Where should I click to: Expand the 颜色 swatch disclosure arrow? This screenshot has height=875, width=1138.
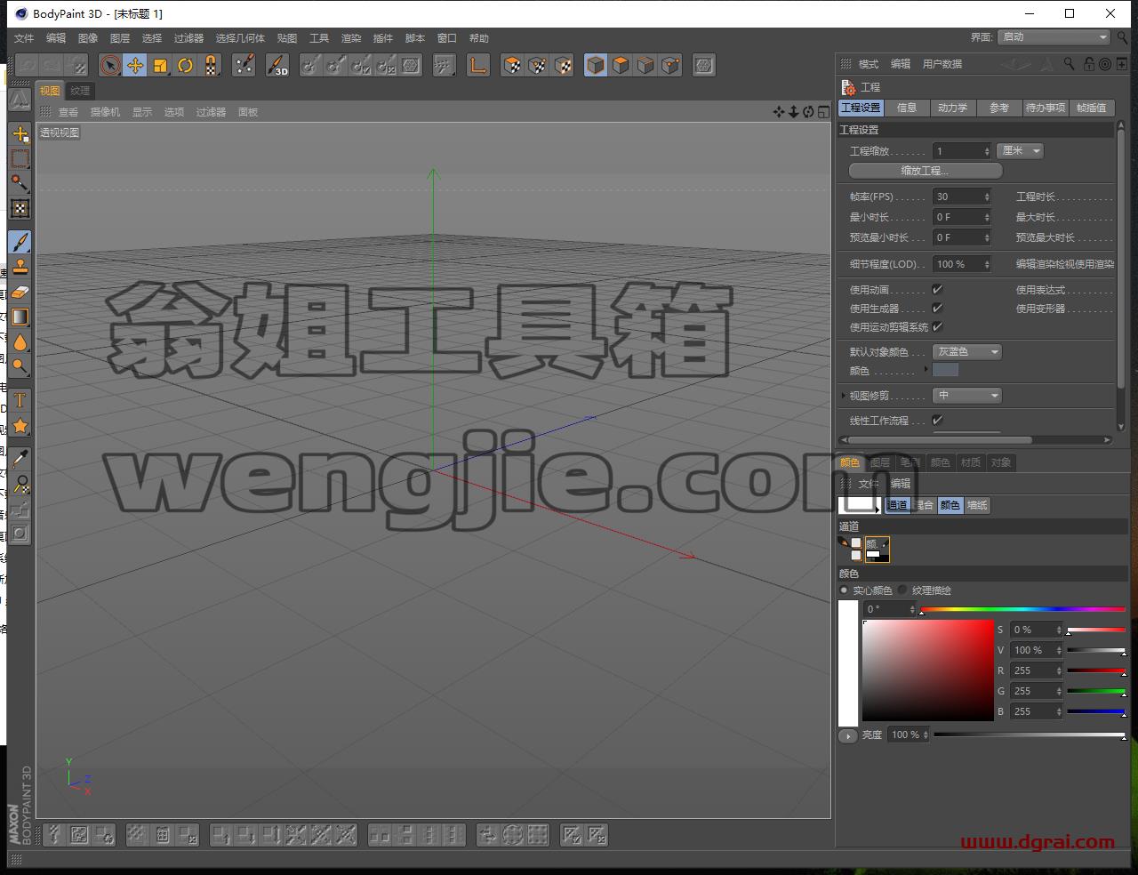tap(926, 368)
